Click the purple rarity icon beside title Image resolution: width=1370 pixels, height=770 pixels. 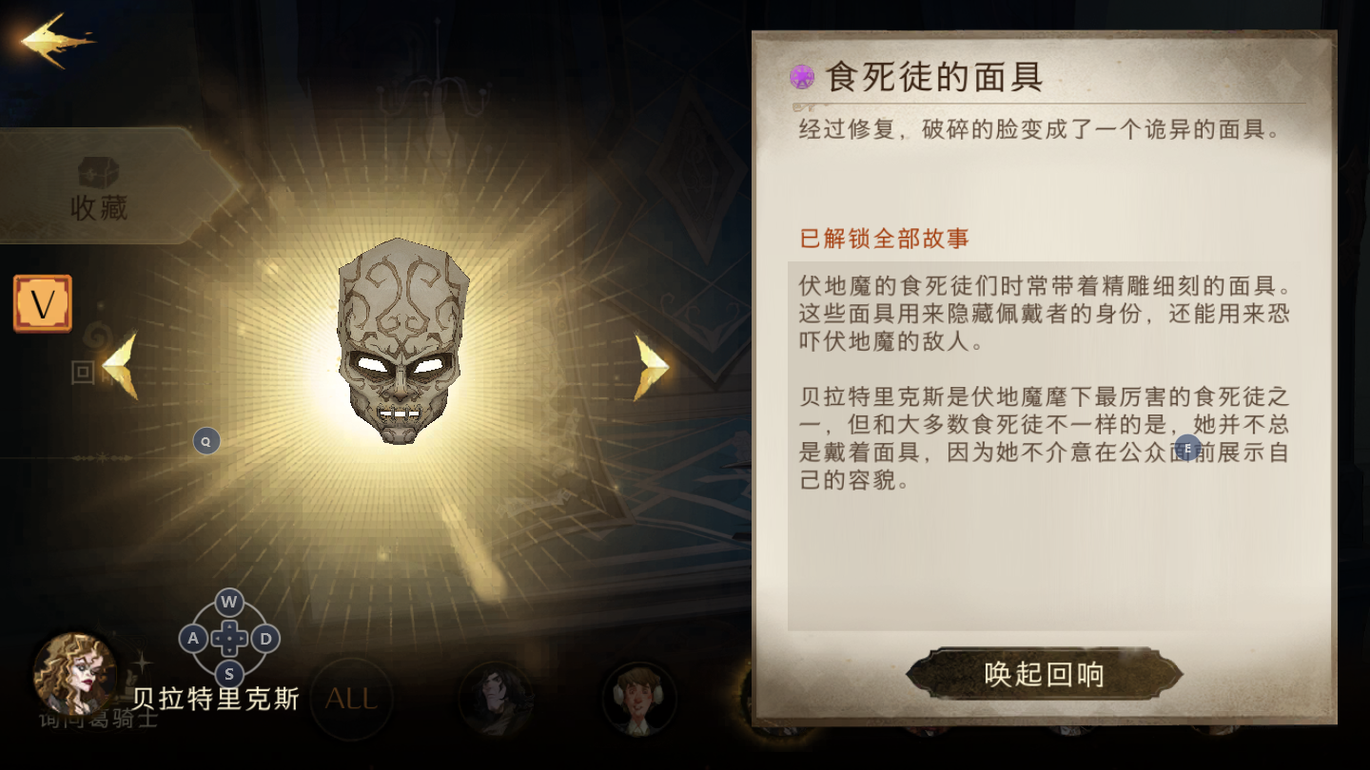802,77
